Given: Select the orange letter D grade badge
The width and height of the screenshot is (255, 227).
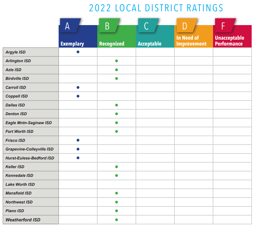Looking at the screenshot, I should [x=187, y=25].
